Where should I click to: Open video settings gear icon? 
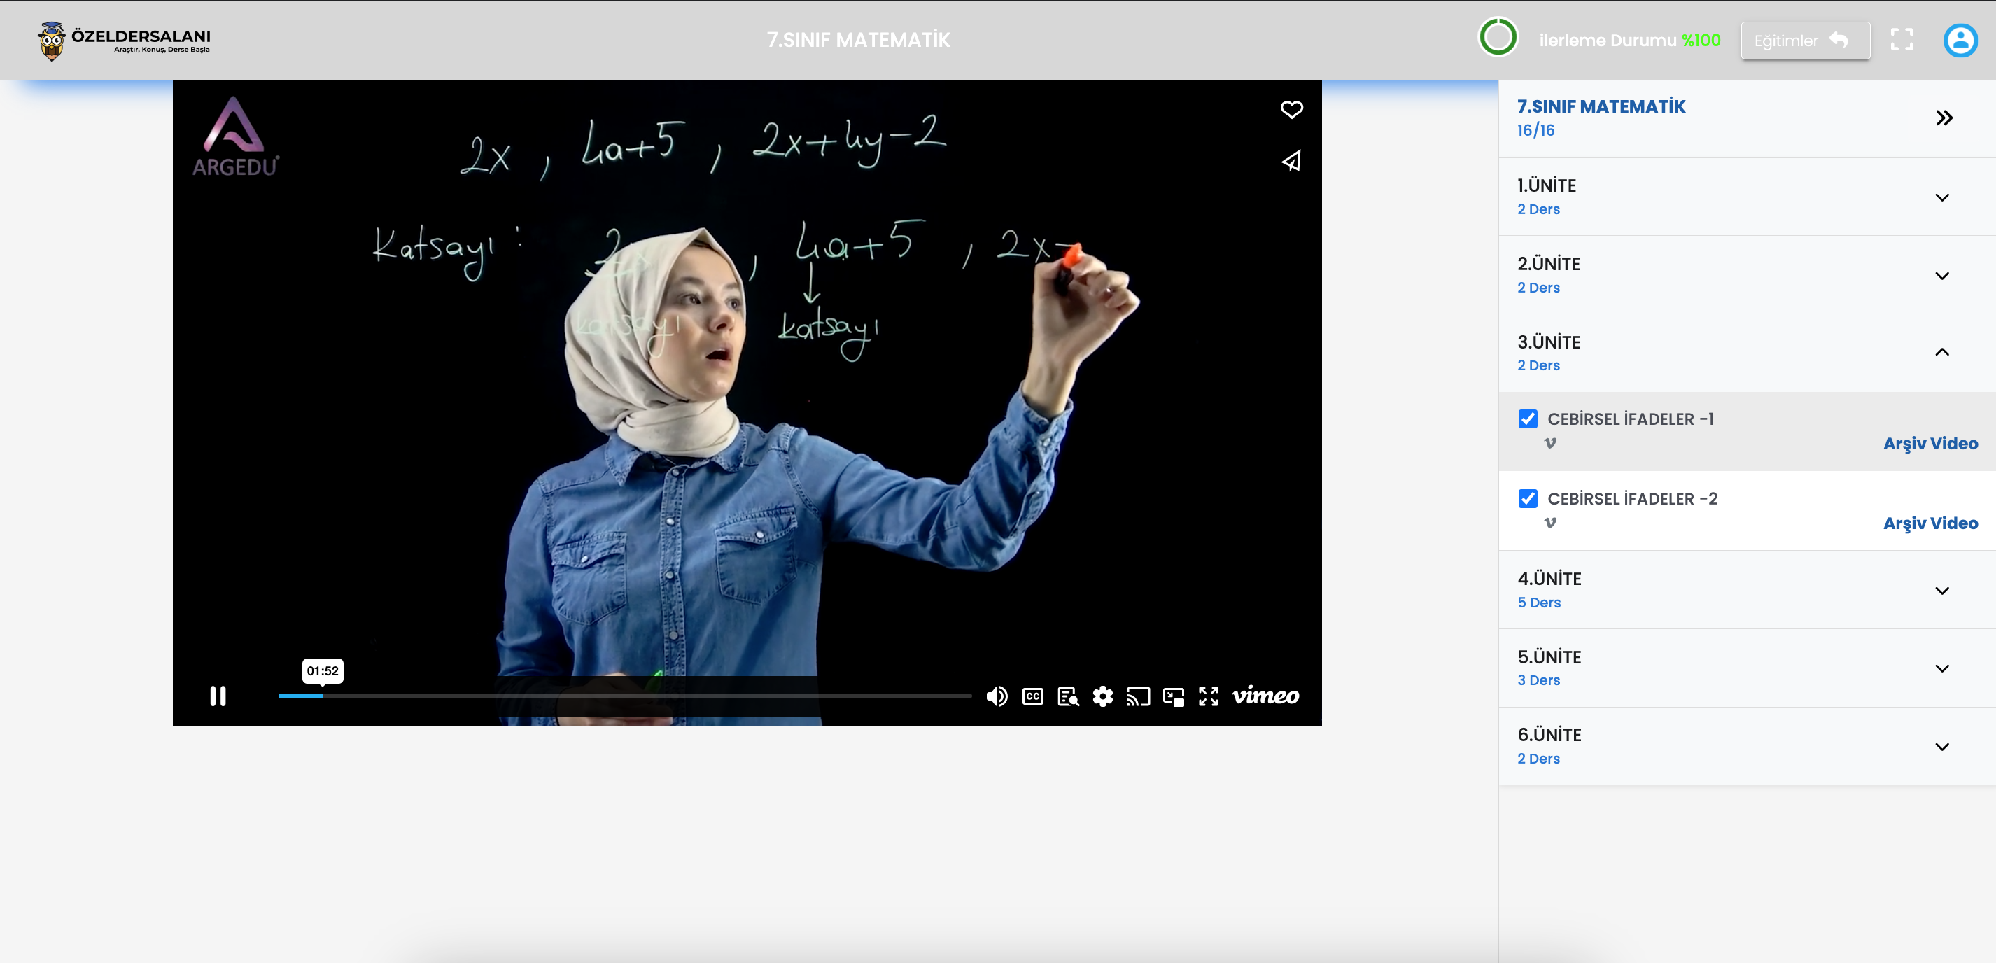1102,696
